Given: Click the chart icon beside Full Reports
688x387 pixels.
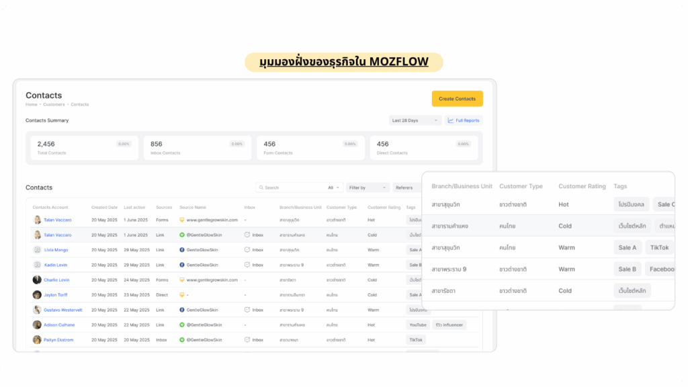Looking at the screenshot, I should pos(451,120).
